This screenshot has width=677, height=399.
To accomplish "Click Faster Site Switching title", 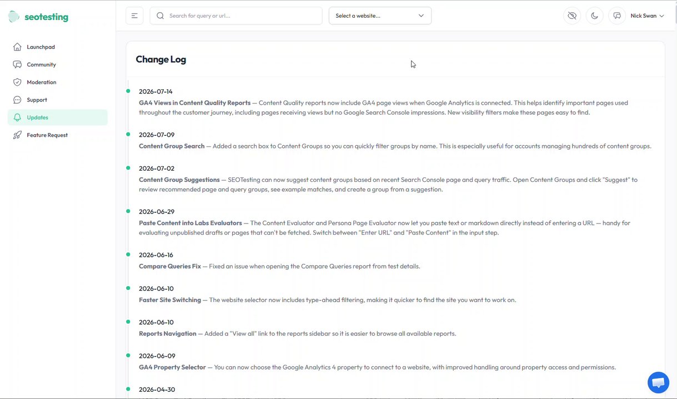I will tap(170, 300).
